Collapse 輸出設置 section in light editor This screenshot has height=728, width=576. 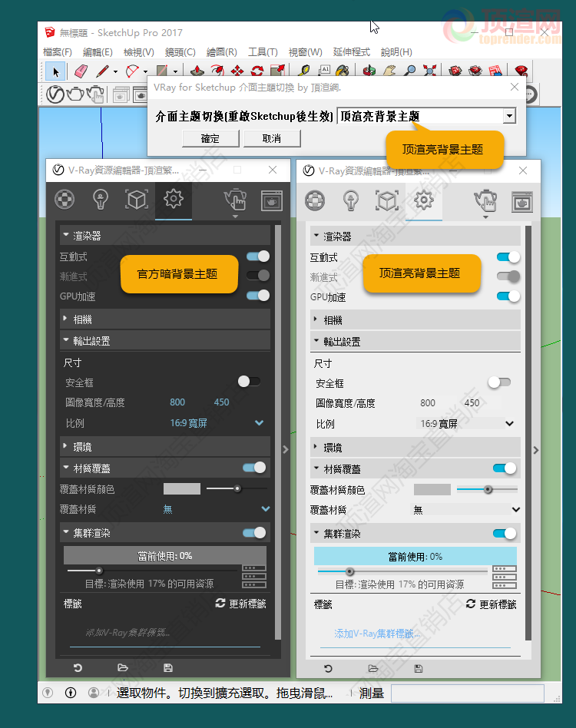point(415,342)
